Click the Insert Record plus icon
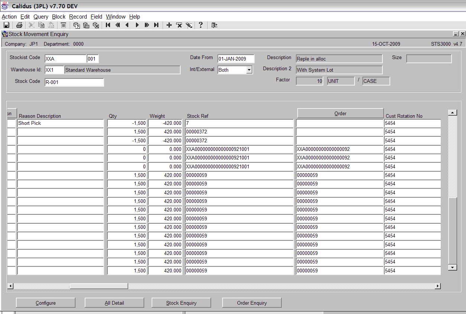466x314 pixels. coord(169,25)
